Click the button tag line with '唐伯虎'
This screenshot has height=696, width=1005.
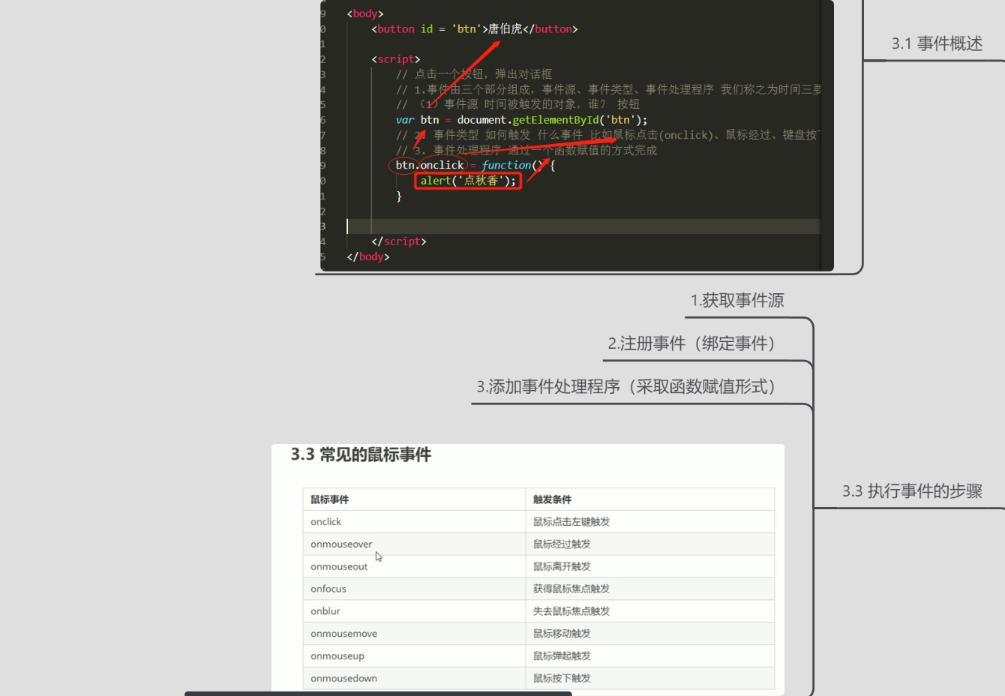pyautogui.click(x=475, y=29)
